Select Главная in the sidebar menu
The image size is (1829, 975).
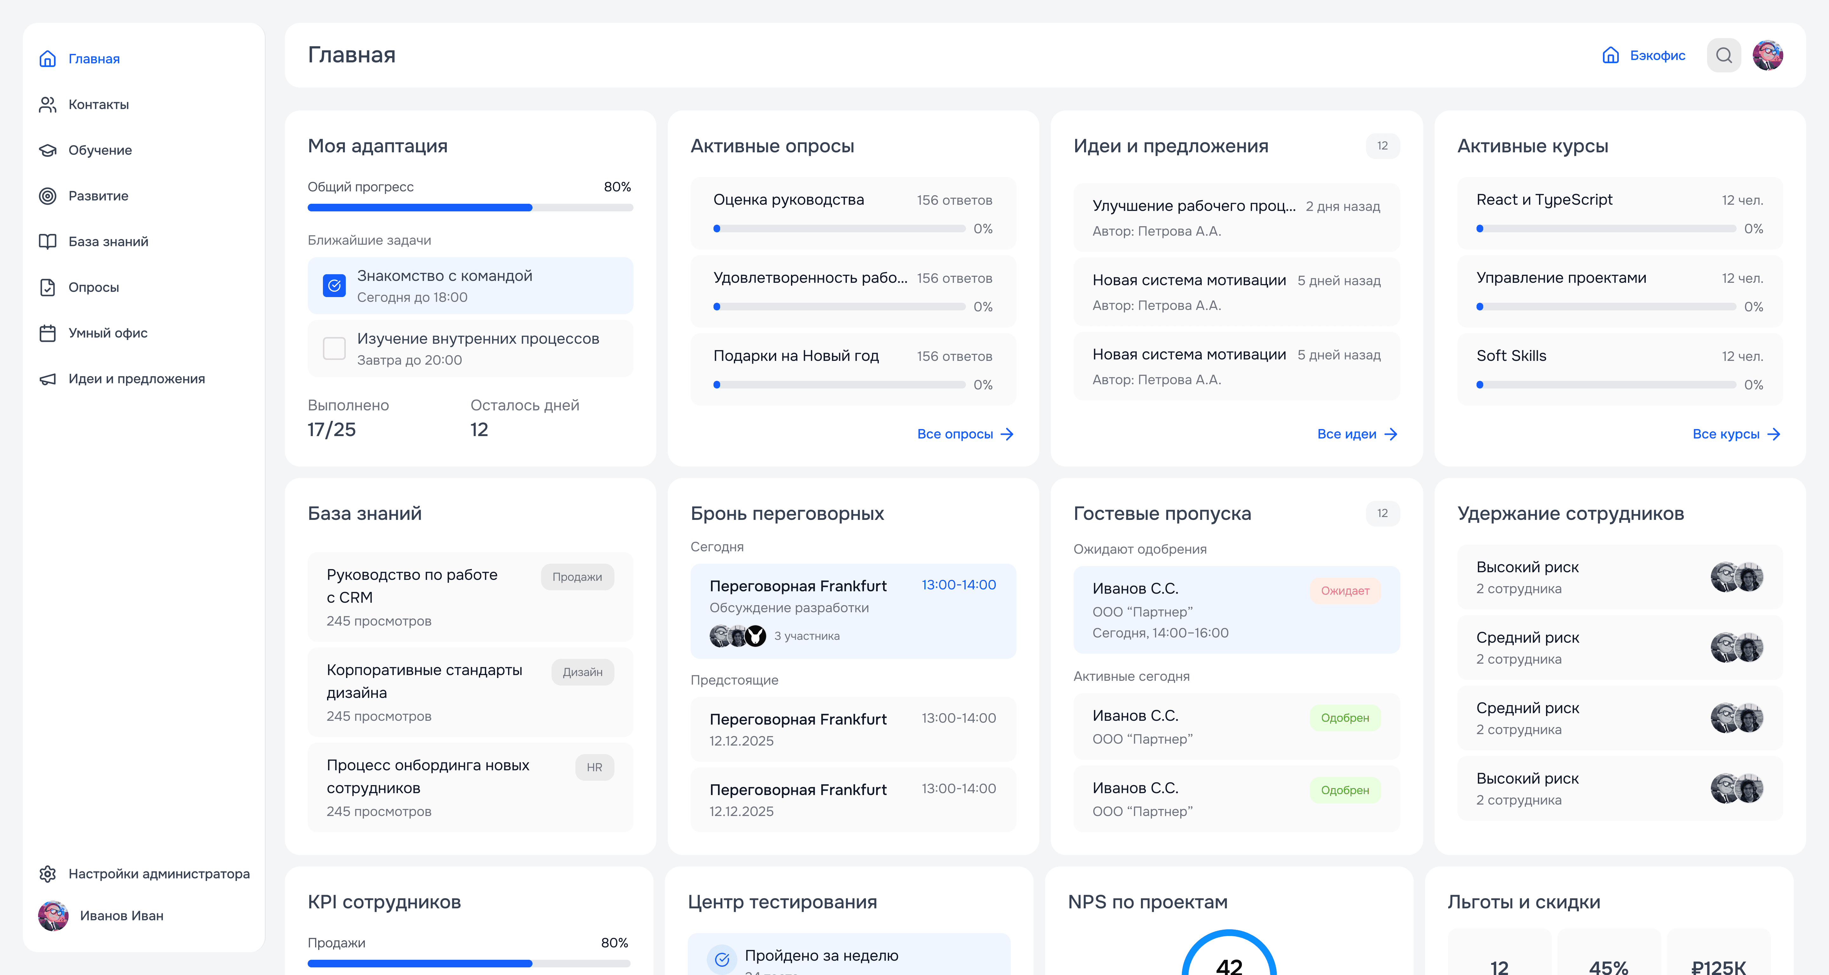(x=93, y=59)
